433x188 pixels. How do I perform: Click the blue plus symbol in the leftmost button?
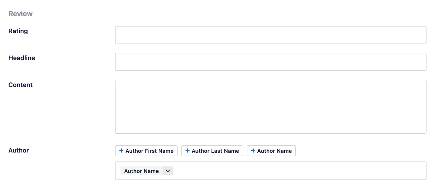coord(121,151)
